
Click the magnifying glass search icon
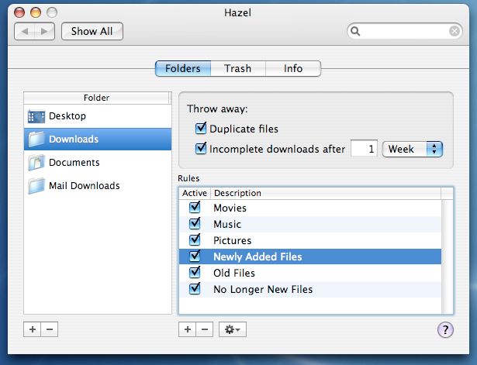(355, 31)
